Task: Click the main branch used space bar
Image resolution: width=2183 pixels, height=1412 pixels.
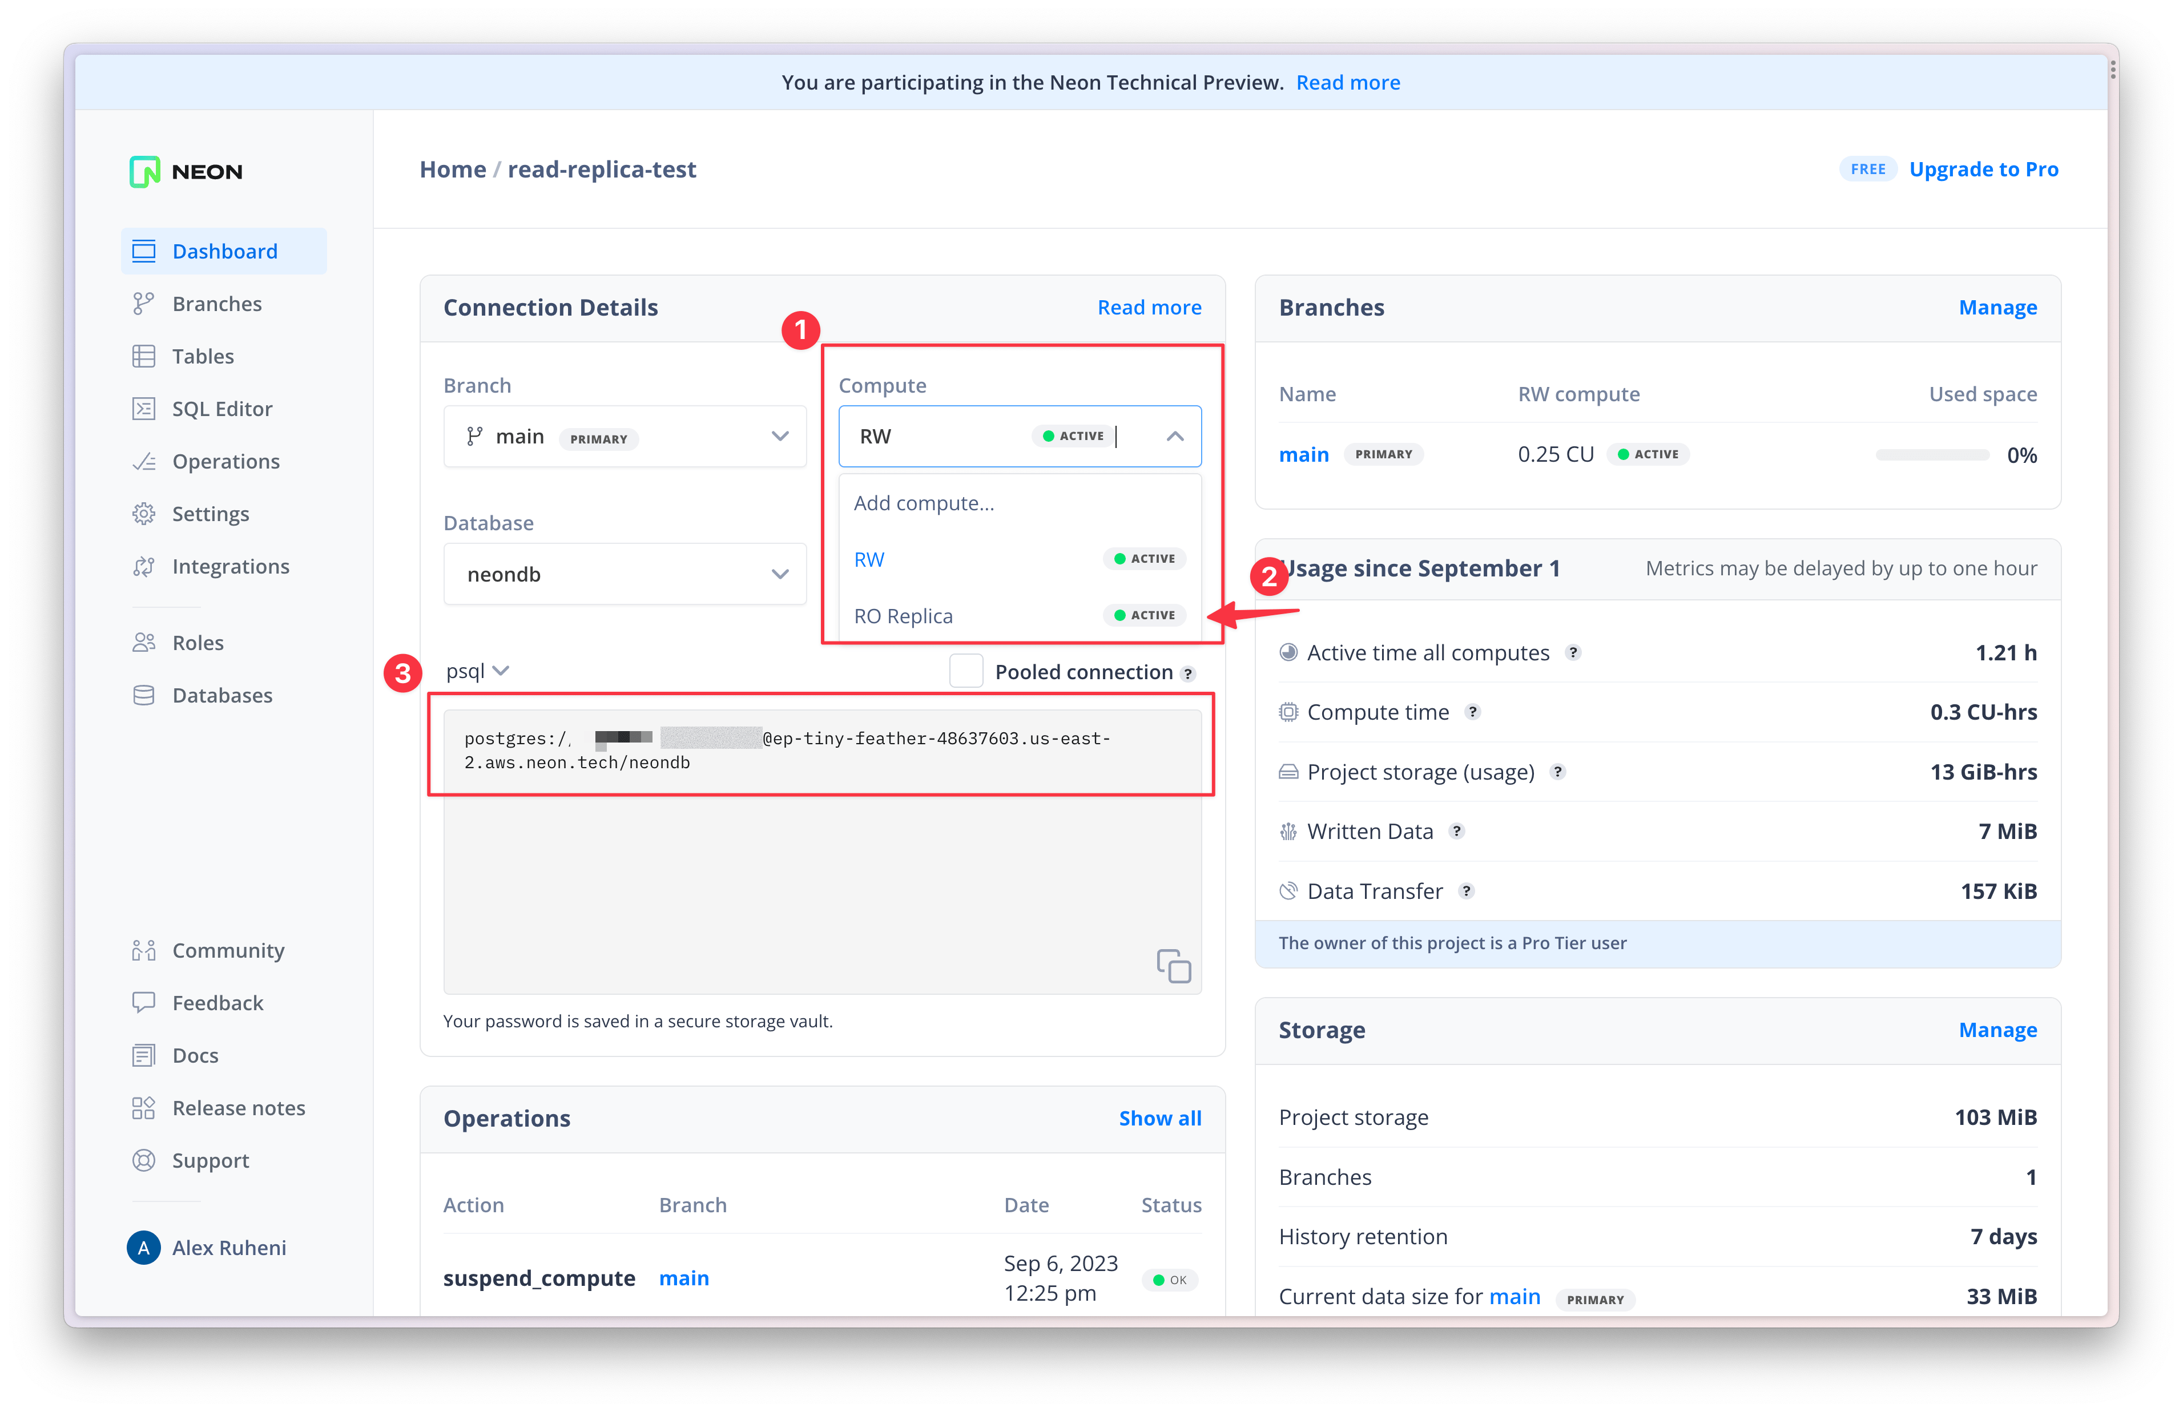Action: (x=1932, y=455)
